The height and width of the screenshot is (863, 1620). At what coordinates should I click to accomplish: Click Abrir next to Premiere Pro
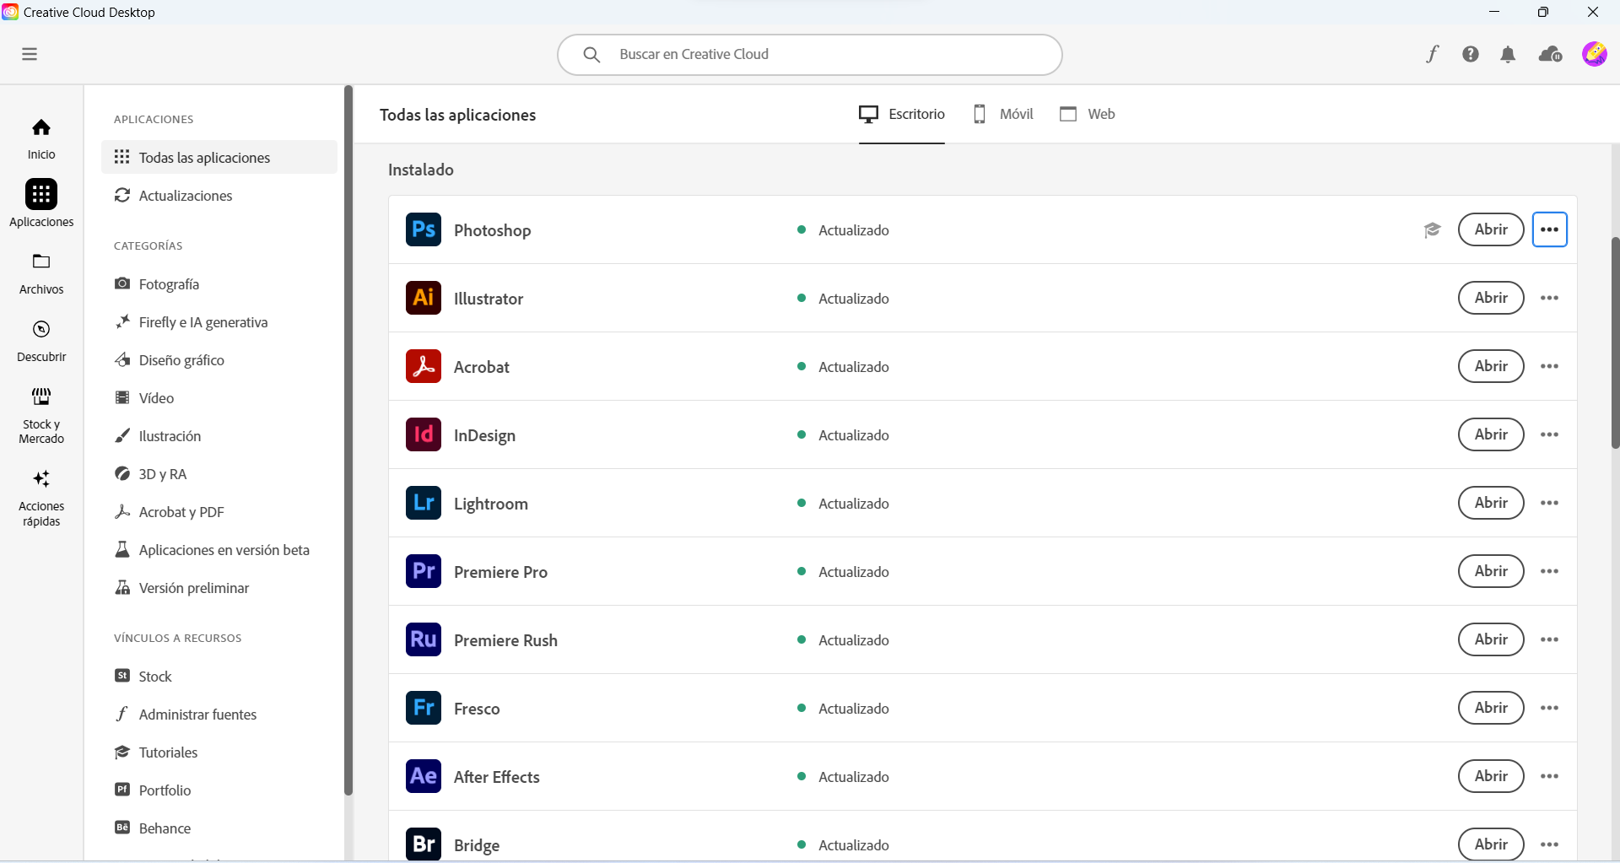coord(1490,571)
